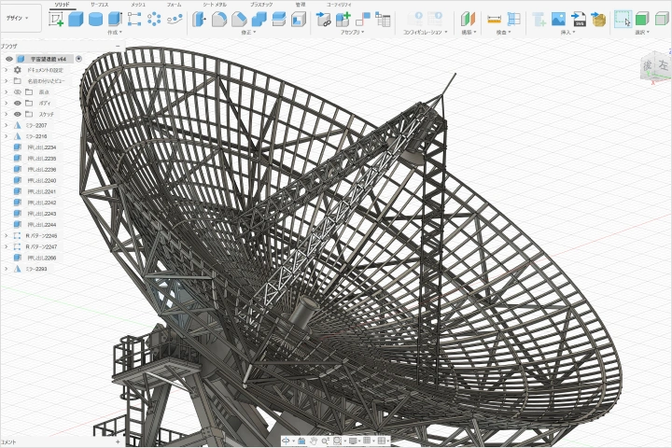Select the Chamfer tool icon
The width and height of the screenshot is (672, 448).
pyautogui.click(x=239, y=20)
